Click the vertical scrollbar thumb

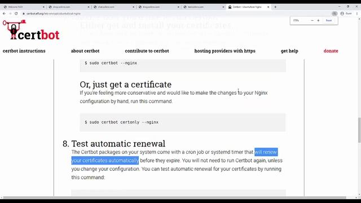[x=359, y=130]
